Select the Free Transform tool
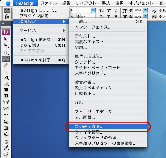This screenshot has height=158, width=166. point(6,134)
